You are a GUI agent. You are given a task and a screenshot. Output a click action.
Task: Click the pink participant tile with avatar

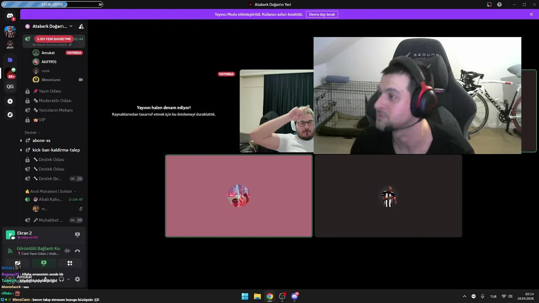point(239,196)
